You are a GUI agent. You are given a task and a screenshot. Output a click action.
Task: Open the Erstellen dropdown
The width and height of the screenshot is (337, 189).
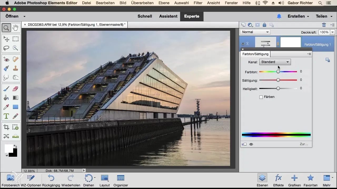pyautogui.click(x=298, y=16)
